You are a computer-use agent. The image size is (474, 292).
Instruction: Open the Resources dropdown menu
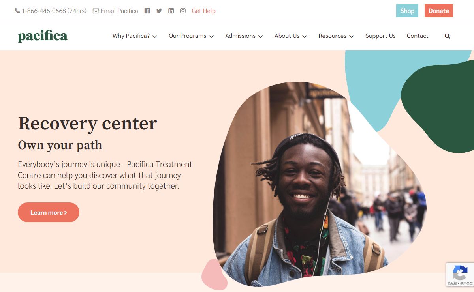tap(336, 36)
